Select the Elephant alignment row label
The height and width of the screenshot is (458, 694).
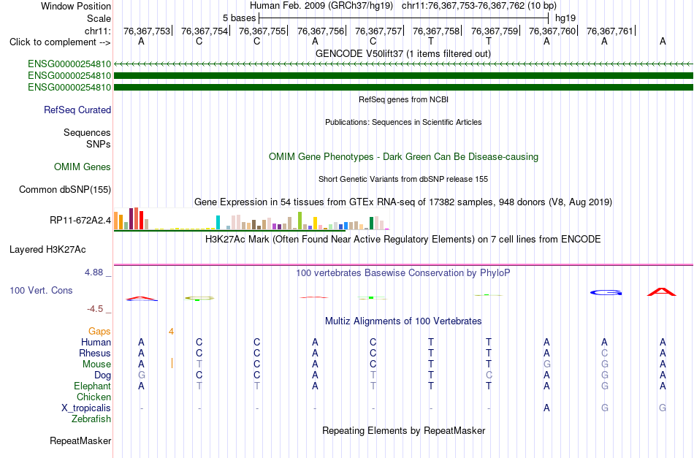point(92,386)
